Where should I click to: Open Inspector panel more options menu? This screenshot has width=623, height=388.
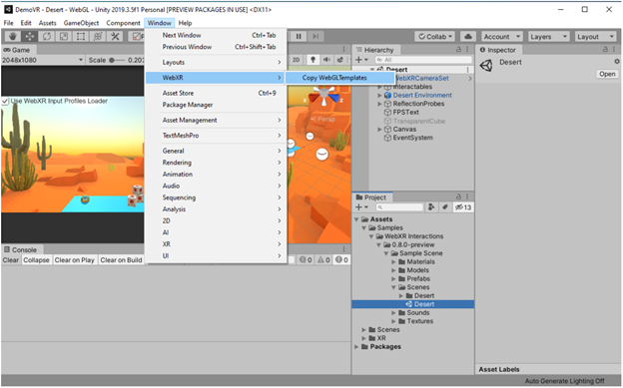[615, 49]
